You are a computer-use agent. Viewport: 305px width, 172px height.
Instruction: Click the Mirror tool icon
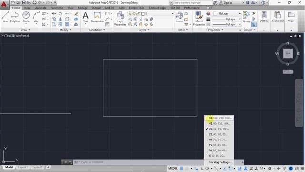coord(61,19)
